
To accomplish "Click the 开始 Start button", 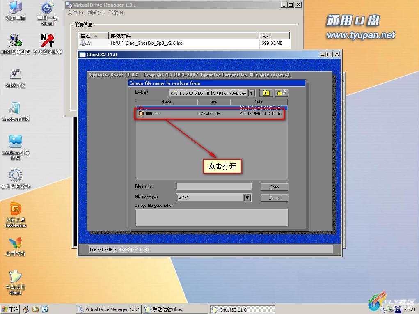I will [x=10, y=309].
